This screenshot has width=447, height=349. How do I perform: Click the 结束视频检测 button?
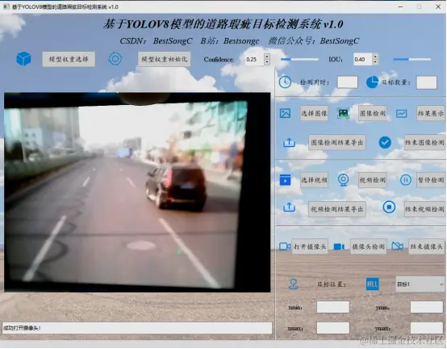point(424,209)
